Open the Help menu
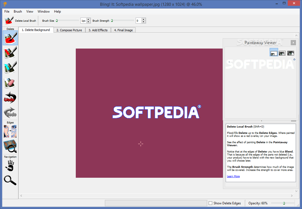The width and height of the screenshot is (302, 209). tap(57, 12)
